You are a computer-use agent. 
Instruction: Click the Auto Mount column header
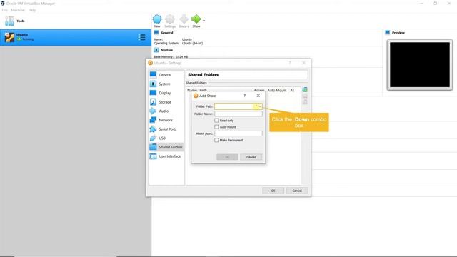pyautogui.click(x=277, y=91)
